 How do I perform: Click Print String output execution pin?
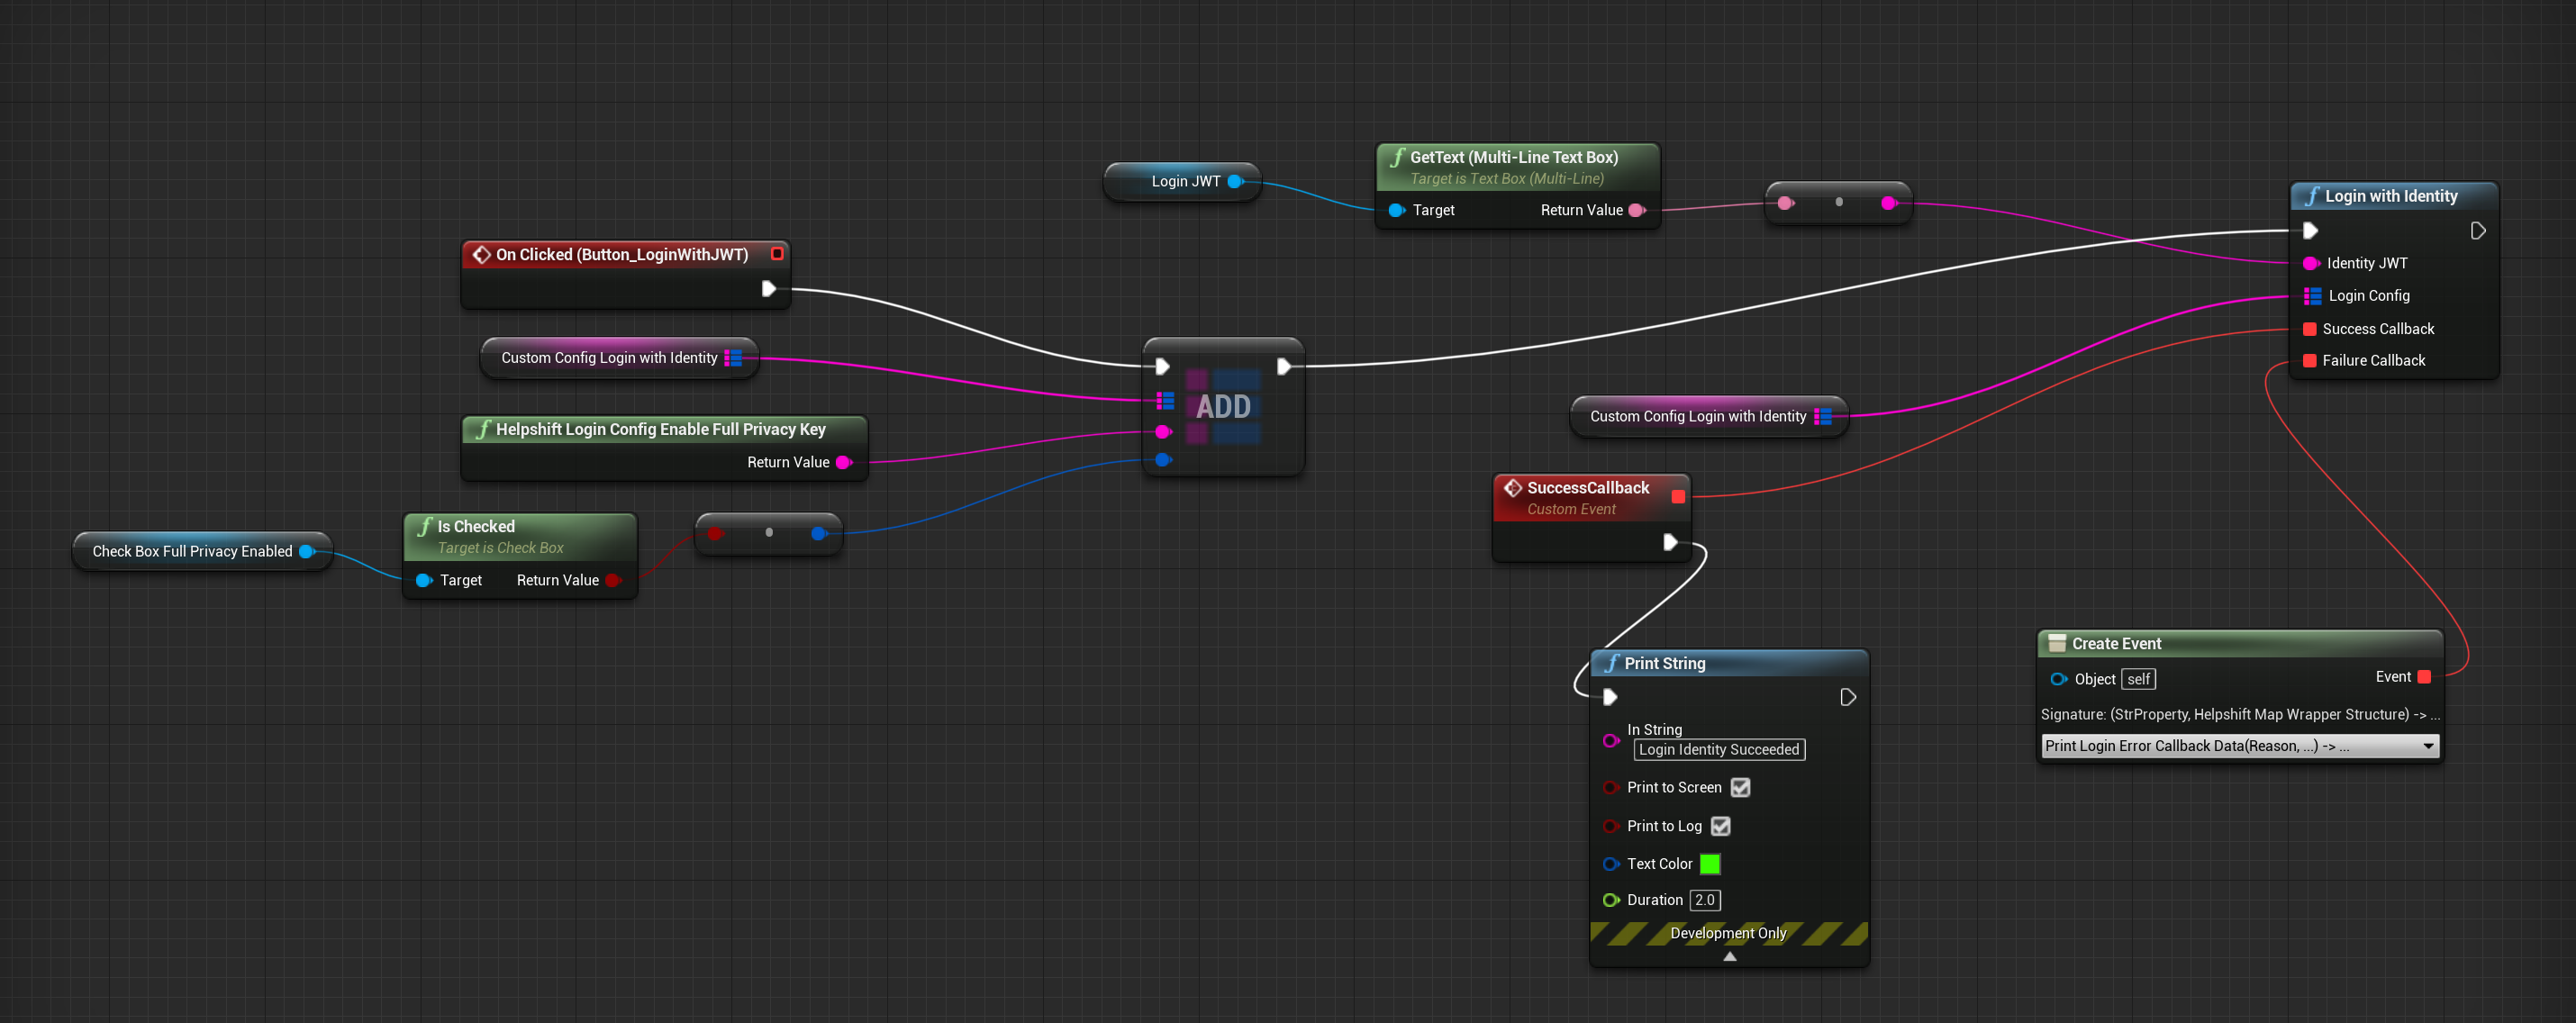[1848, 697]
